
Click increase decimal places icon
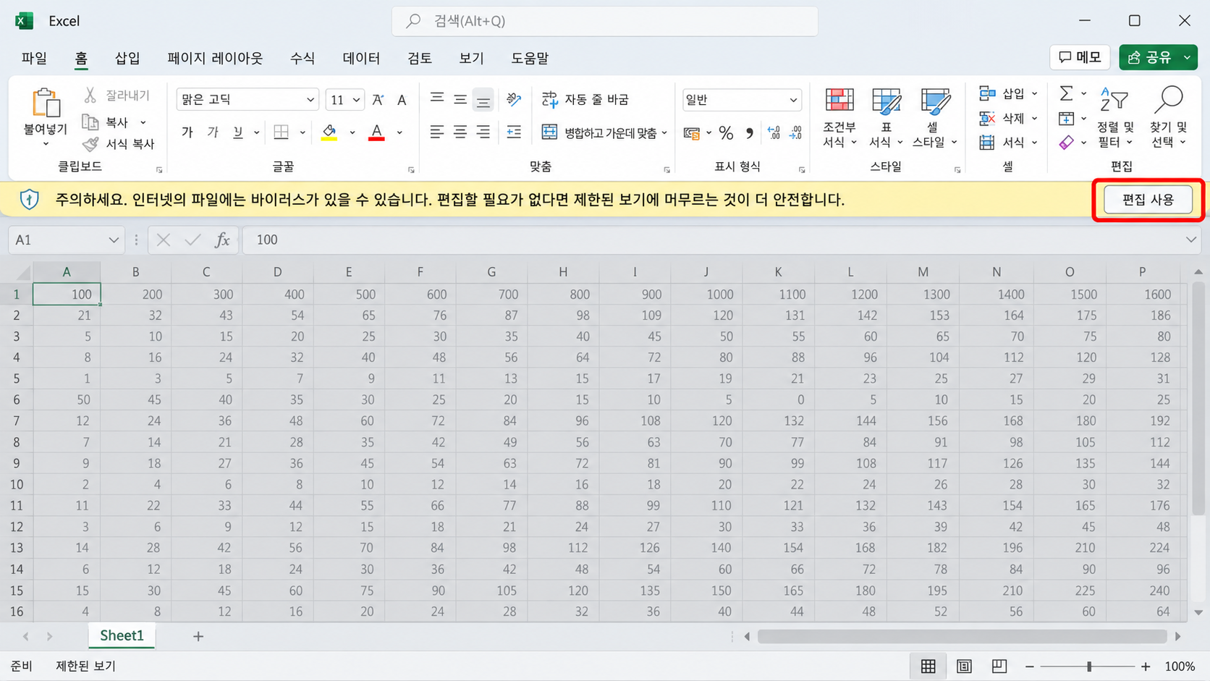pos(774,133)
